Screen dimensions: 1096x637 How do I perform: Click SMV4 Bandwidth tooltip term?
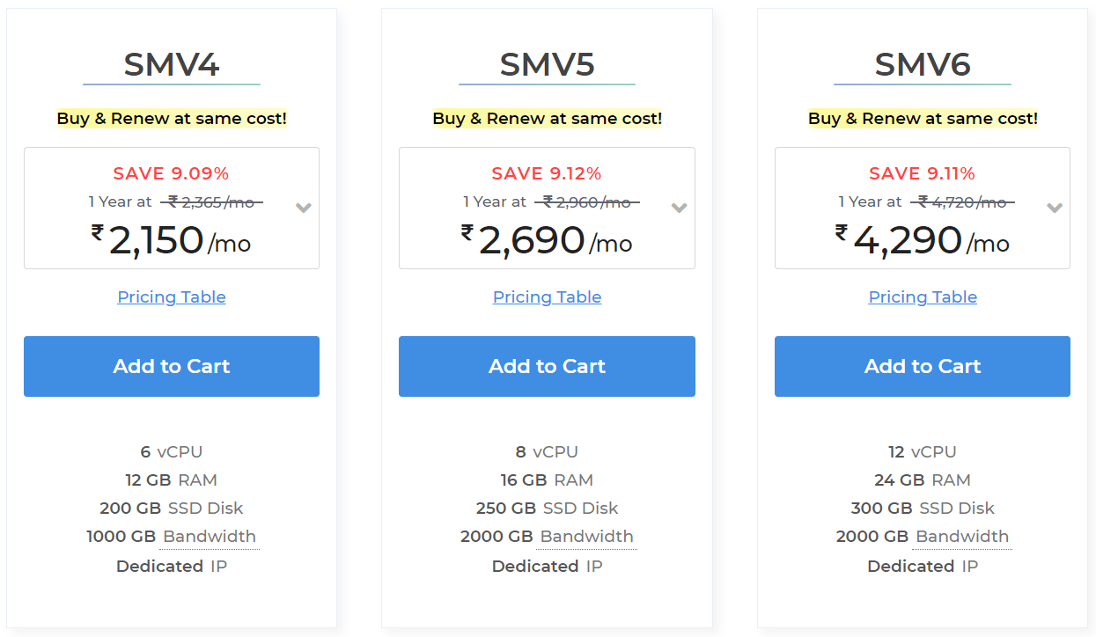(210, 537)
